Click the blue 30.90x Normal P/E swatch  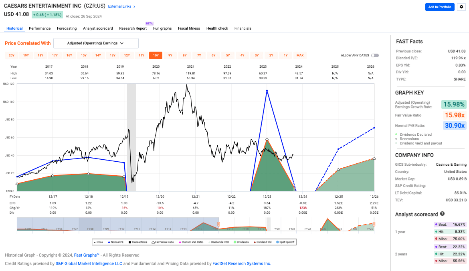[x=455, y=125]
